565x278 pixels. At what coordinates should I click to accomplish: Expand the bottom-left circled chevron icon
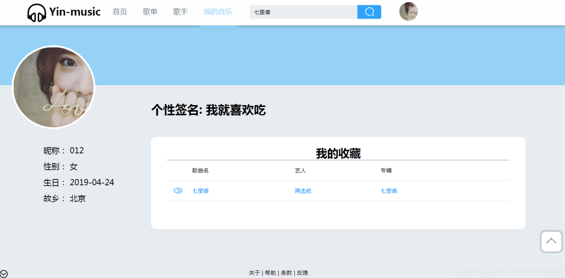click(x=4, y=274)
